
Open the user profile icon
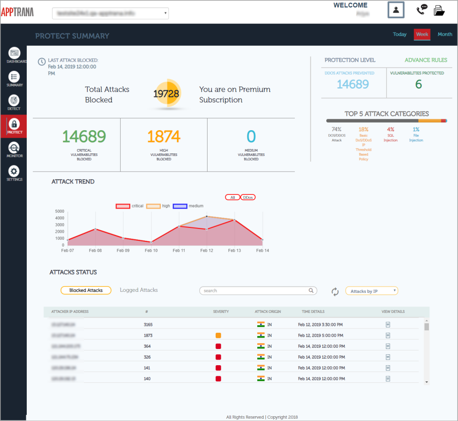tap(396, 10)
